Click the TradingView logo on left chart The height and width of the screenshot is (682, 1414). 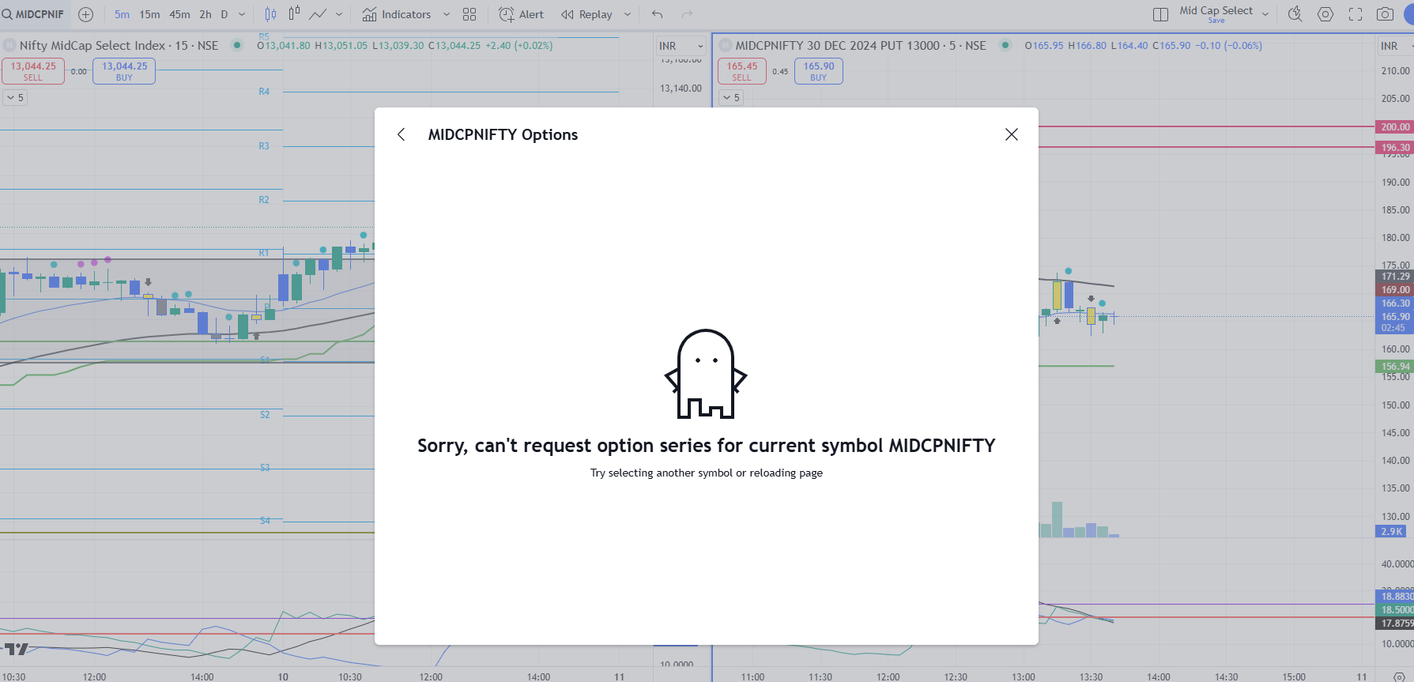[x=16, y=649]
